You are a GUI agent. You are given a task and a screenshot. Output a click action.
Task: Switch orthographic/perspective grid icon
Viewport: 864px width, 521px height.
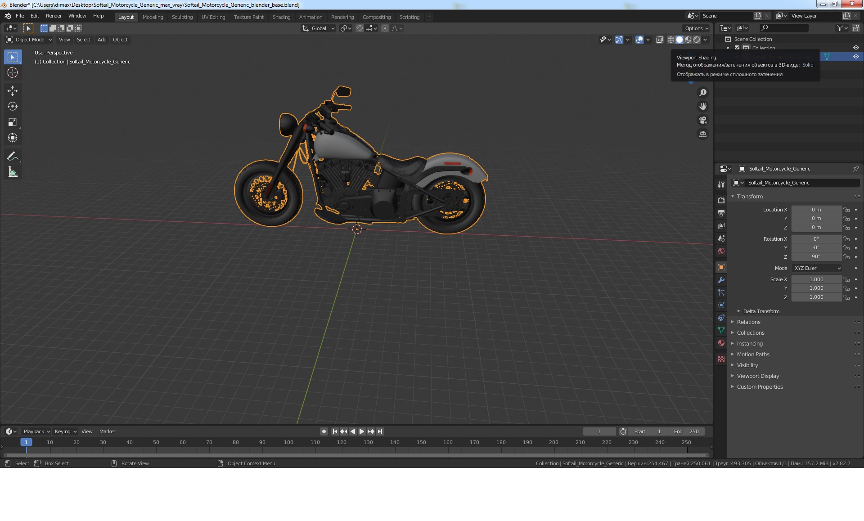pyautogui.click(x=702, y=134)
